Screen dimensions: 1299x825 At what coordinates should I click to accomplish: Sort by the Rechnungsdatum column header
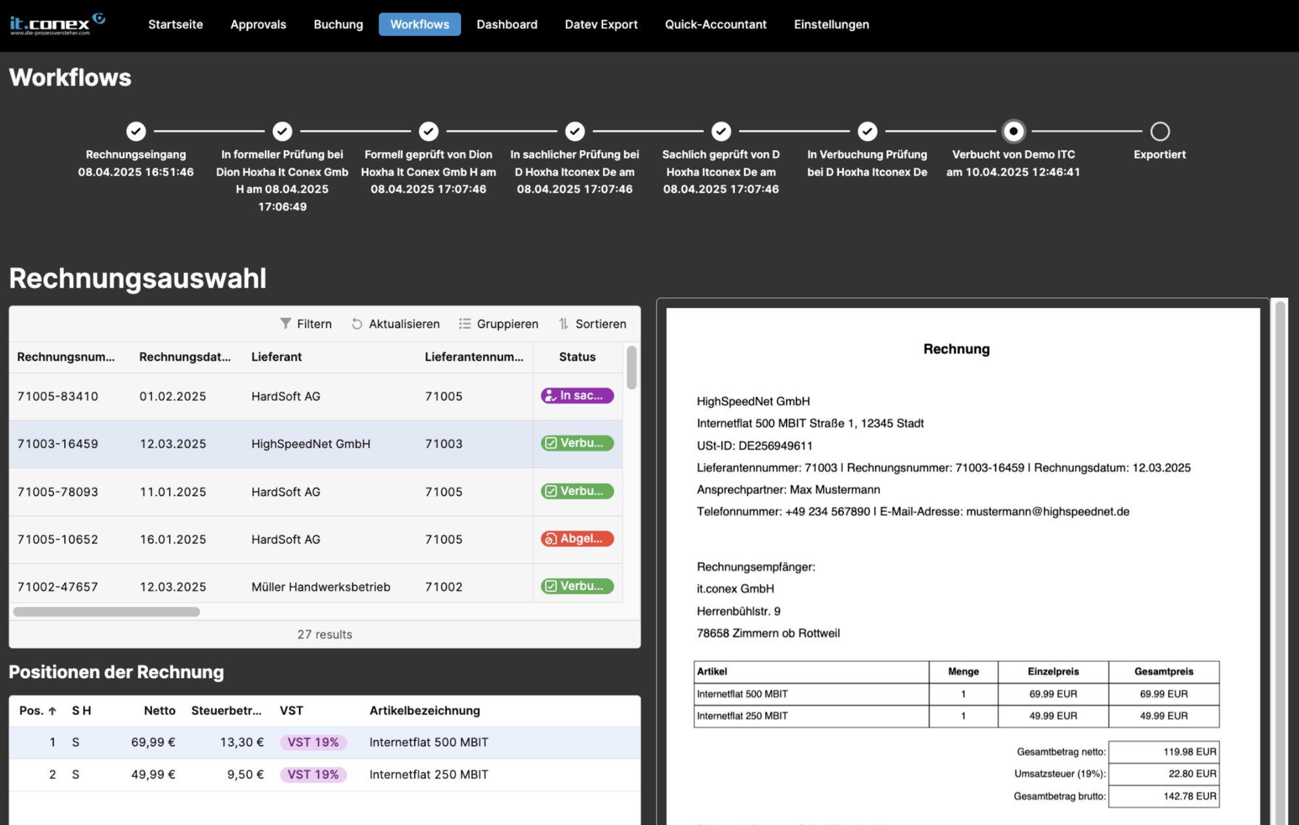tap(184, 357)
